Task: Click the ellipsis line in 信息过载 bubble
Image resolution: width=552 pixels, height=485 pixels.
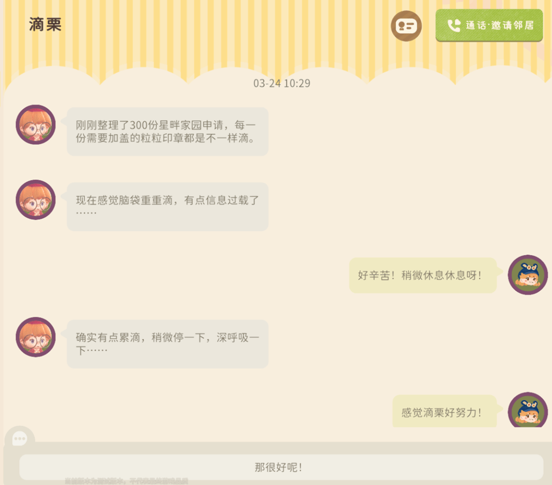Action: click(86, 213)
